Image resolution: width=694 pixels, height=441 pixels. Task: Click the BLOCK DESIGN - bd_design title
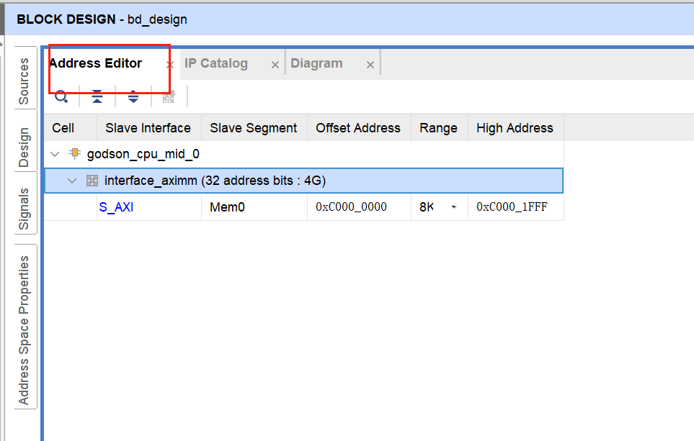(102, 19)
